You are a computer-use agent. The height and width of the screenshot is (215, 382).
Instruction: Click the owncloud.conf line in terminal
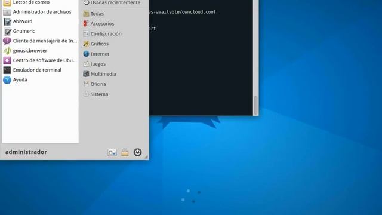pyautogui.click(x=182, y=12)
